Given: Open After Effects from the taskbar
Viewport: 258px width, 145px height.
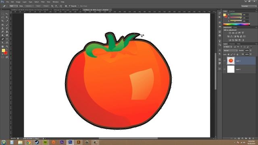Looking at the screenshot, I should (62, 142).
